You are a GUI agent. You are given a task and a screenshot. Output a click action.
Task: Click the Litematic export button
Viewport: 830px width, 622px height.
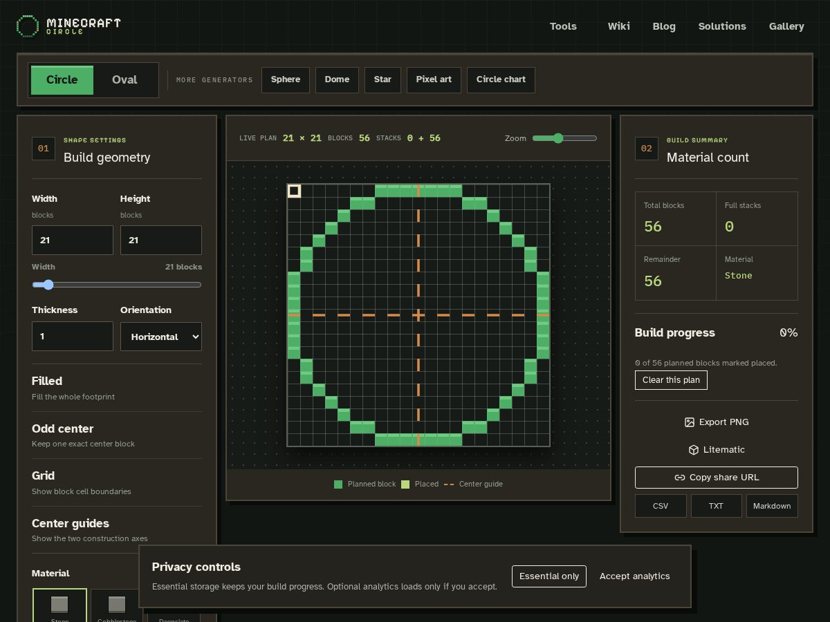click(717, 450)
